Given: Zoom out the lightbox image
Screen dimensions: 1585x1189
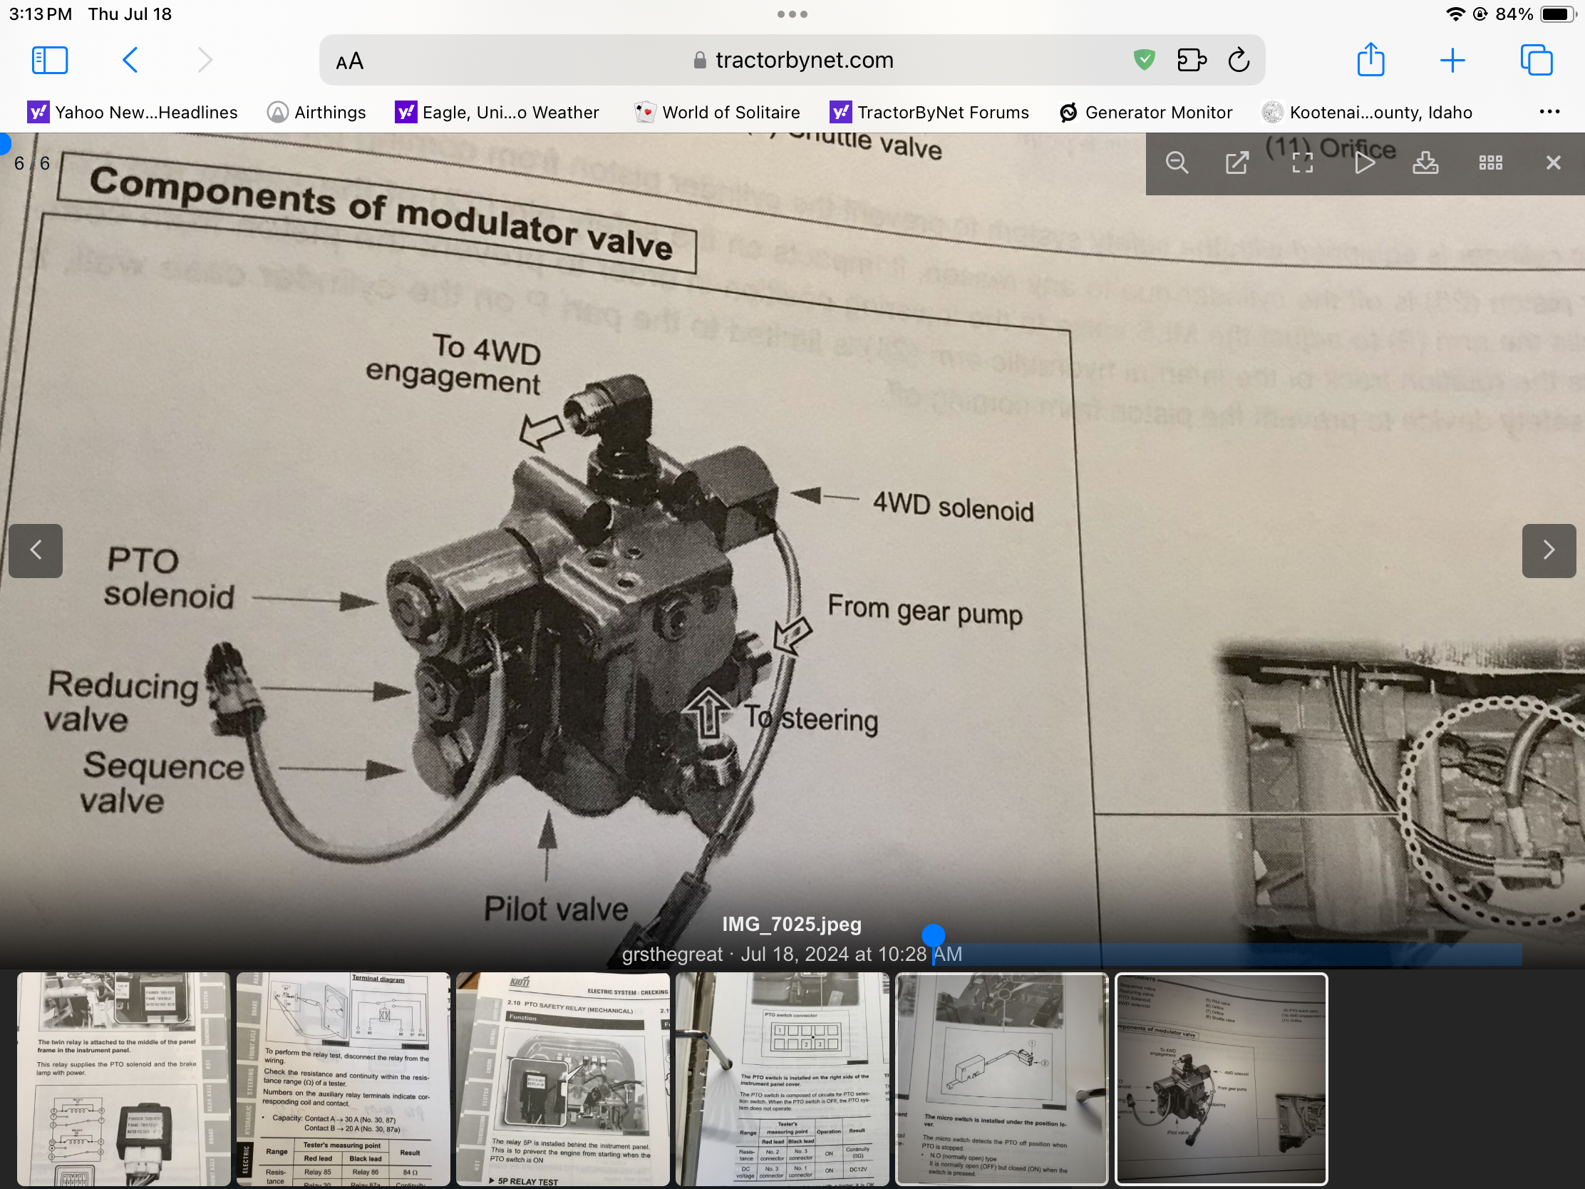Looking at the screenshot, I should click(x=1177, y=163).
